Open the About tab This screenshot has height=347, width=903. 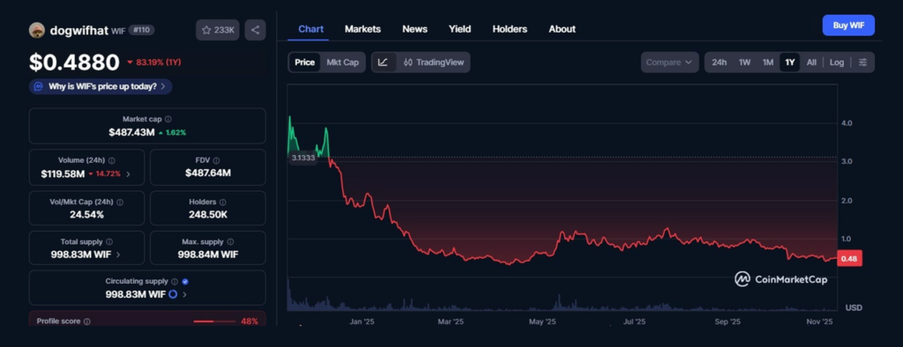pos(562,29)
